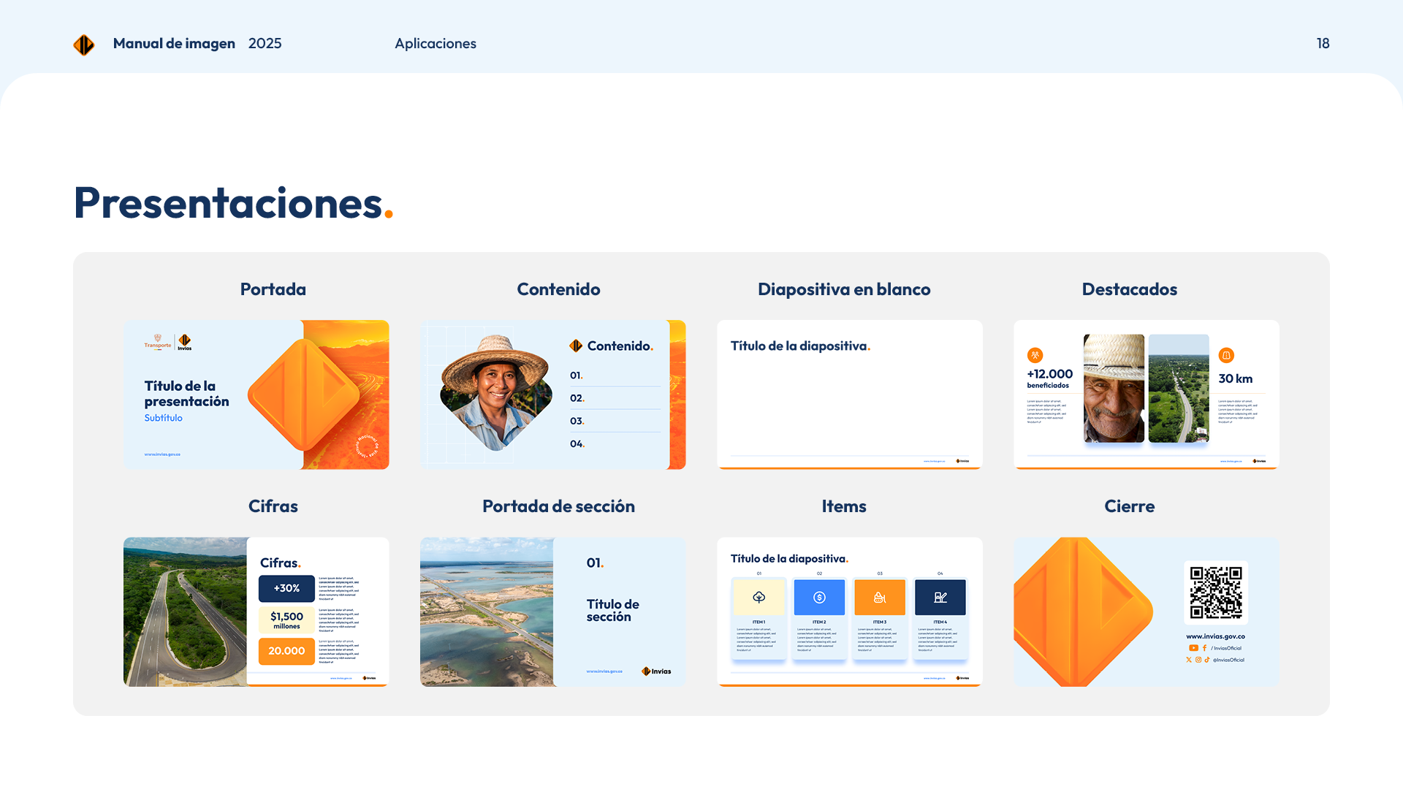1403x789 pixels.
Task: Click the tree icon in Item 1
Action: coord(759,597)
